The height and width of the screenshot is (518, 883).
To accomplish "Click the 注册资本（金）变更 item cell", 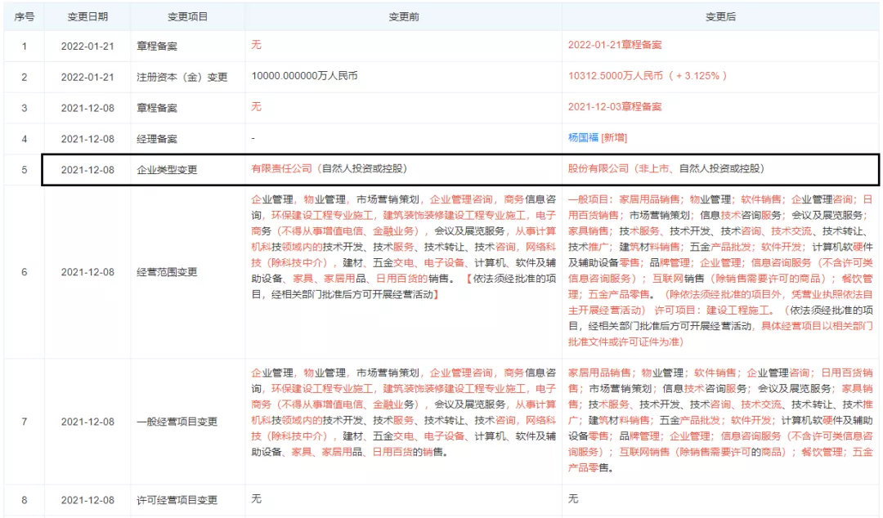I will click(x=182, y=77).
